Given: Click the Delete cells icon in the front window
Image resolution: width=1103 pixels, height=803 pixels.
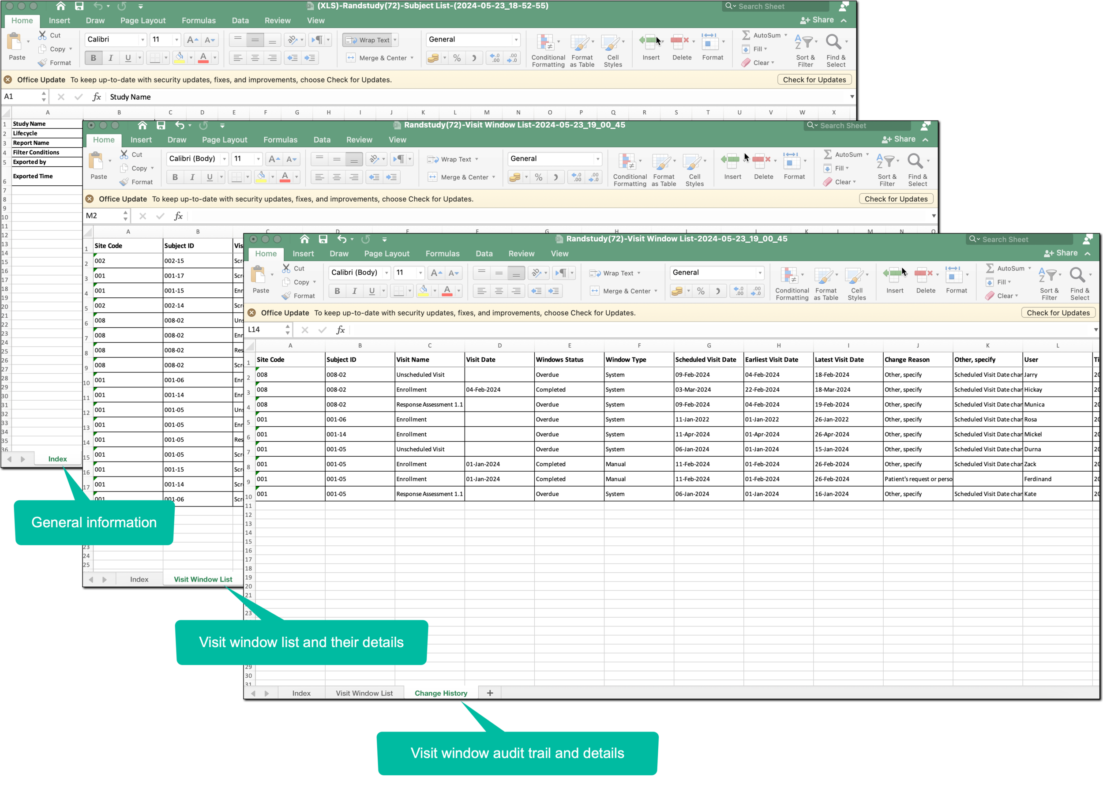Looking at the screenshot, I should point(923,274).
